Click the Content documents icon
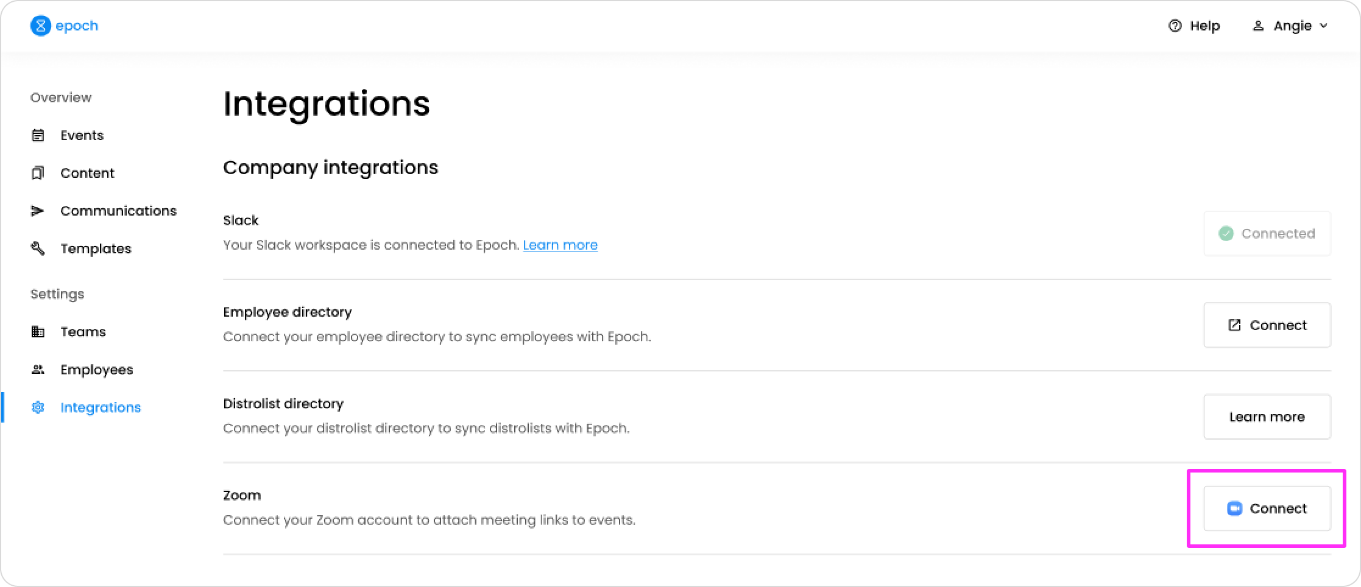 tap(38, 173)
